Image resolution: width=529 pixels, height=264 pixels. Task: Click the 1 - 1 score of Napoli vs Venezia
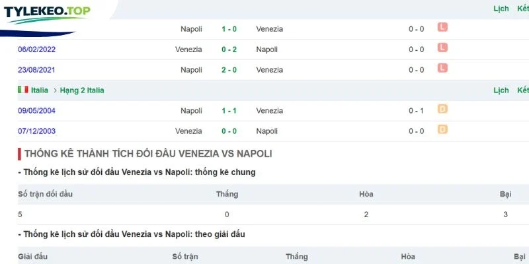pos(229,111)
